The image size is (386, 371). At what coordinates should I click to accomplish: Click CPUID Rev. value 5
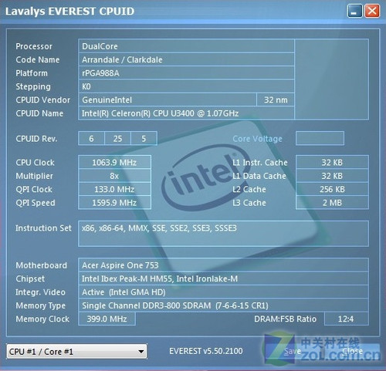(x=144, y=139)
